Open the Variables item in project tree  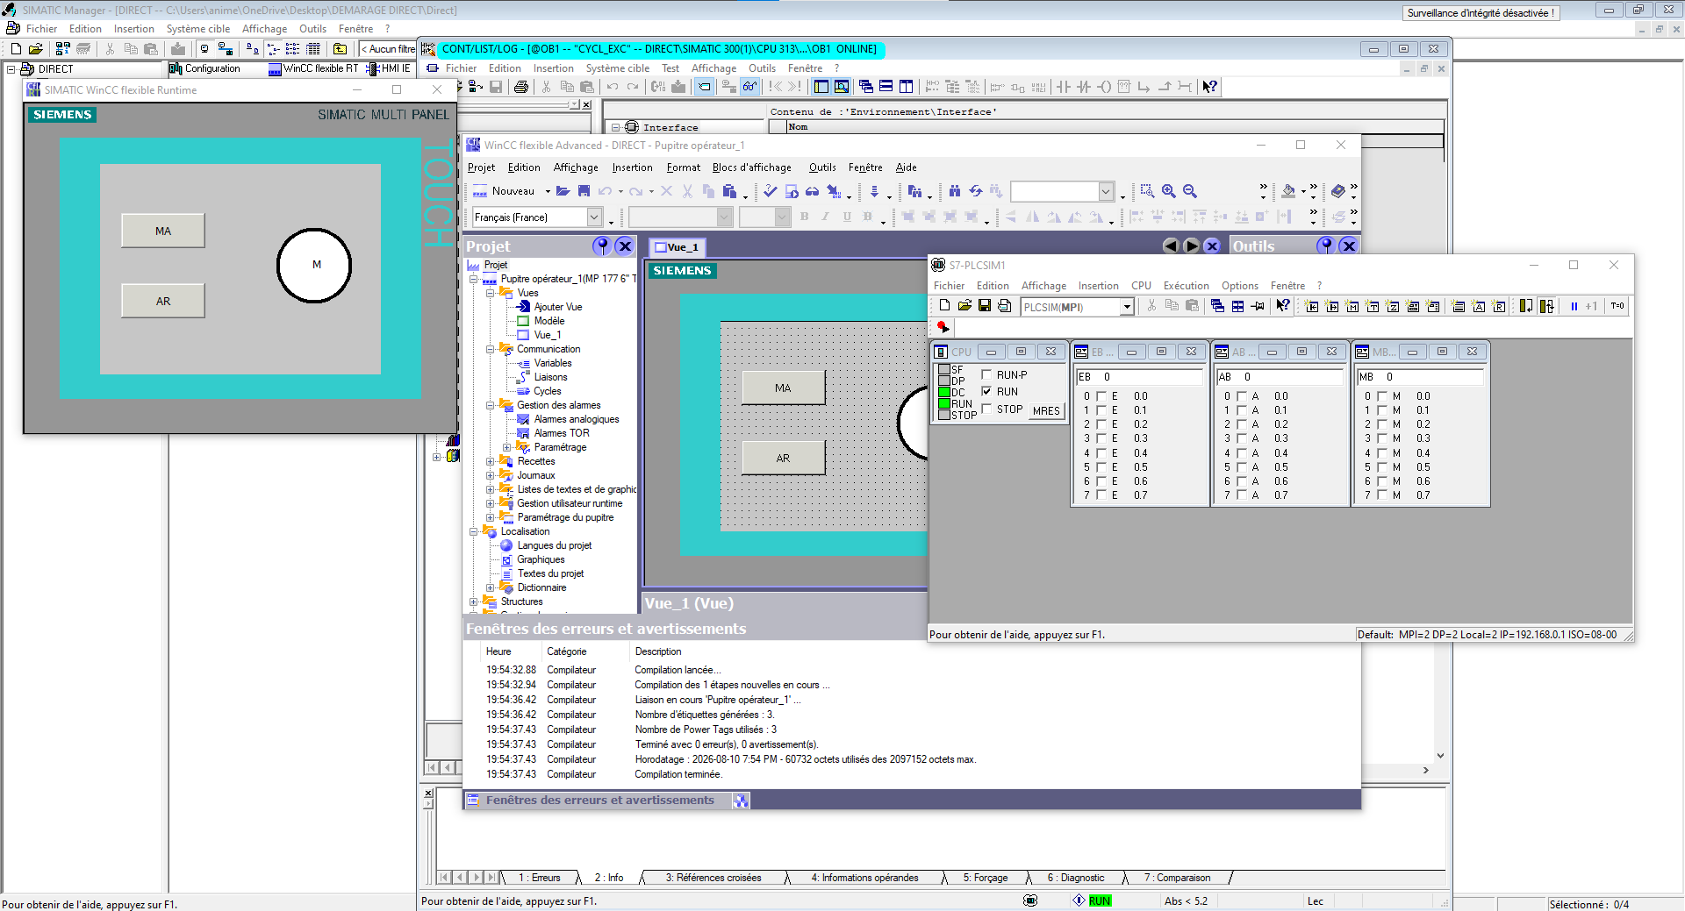(553, 363)
